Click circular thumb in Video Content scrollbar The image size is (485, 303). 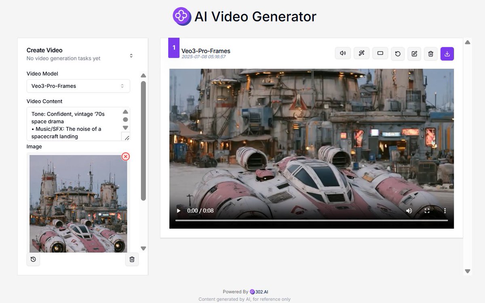pyautogui.click(x=125, y=120)
